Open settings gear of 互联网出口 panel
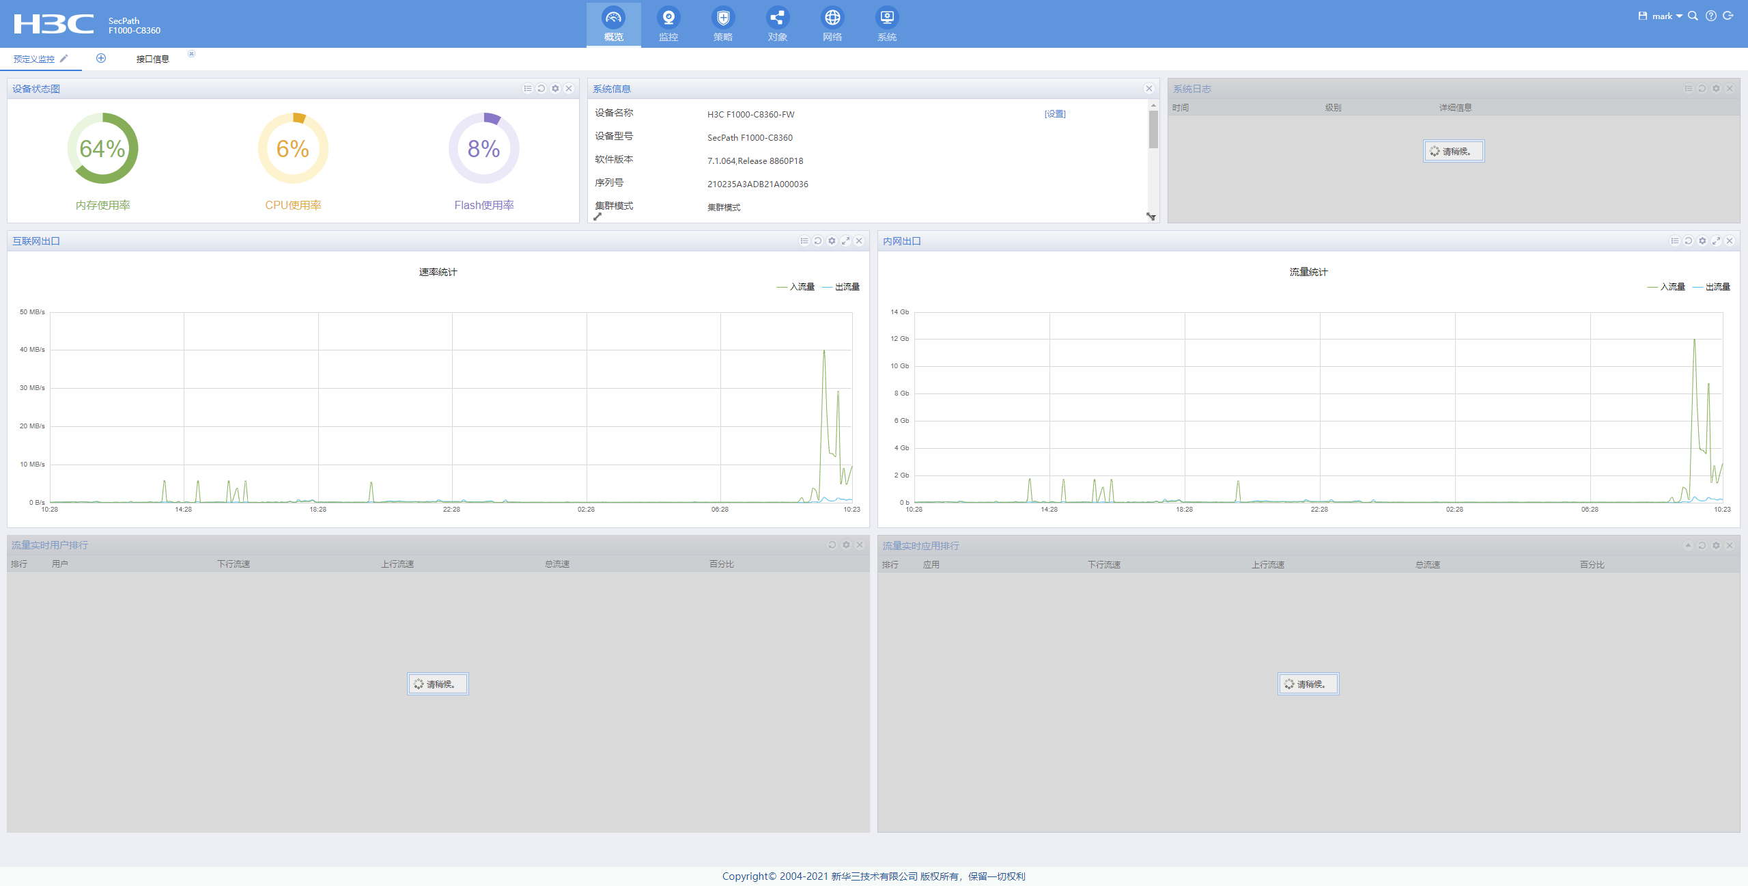1748x886 pixels. (832, 241)
